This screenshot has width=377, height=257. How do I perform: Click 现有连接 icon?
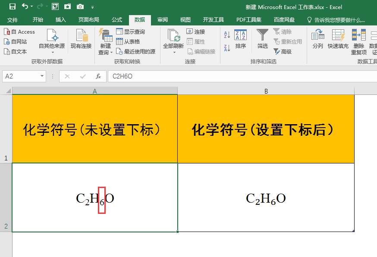pyautogui.click(x=81, y=39)
